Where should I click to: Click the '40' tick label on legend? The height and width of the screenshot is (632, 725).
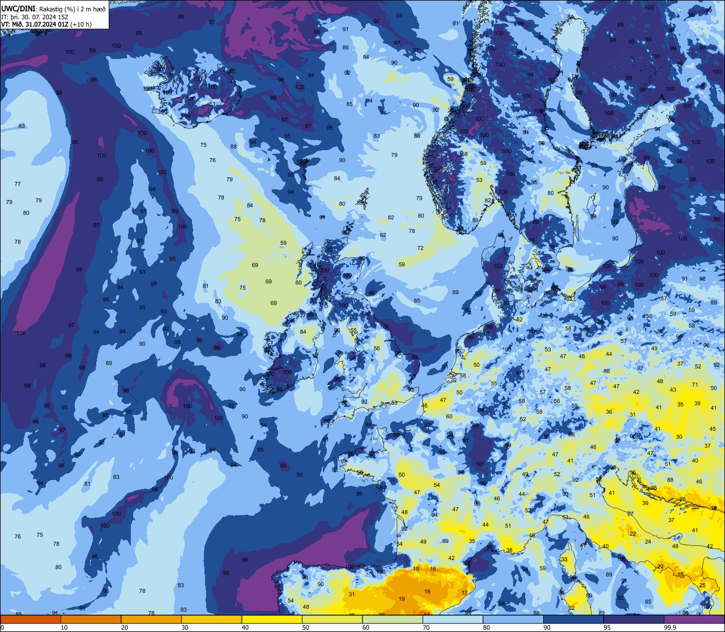pyautogui.click(x=245, y=627)
